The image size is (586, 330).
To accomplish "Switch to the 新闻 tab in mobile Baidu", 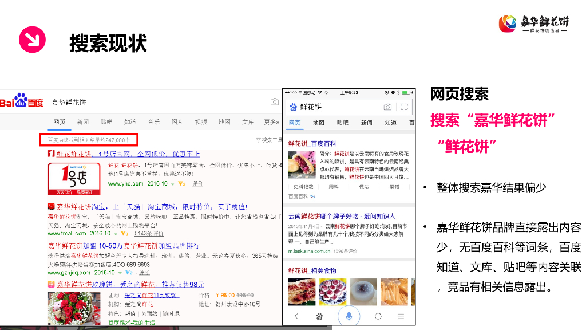I will pyautogui.click(x=367, y=123).
